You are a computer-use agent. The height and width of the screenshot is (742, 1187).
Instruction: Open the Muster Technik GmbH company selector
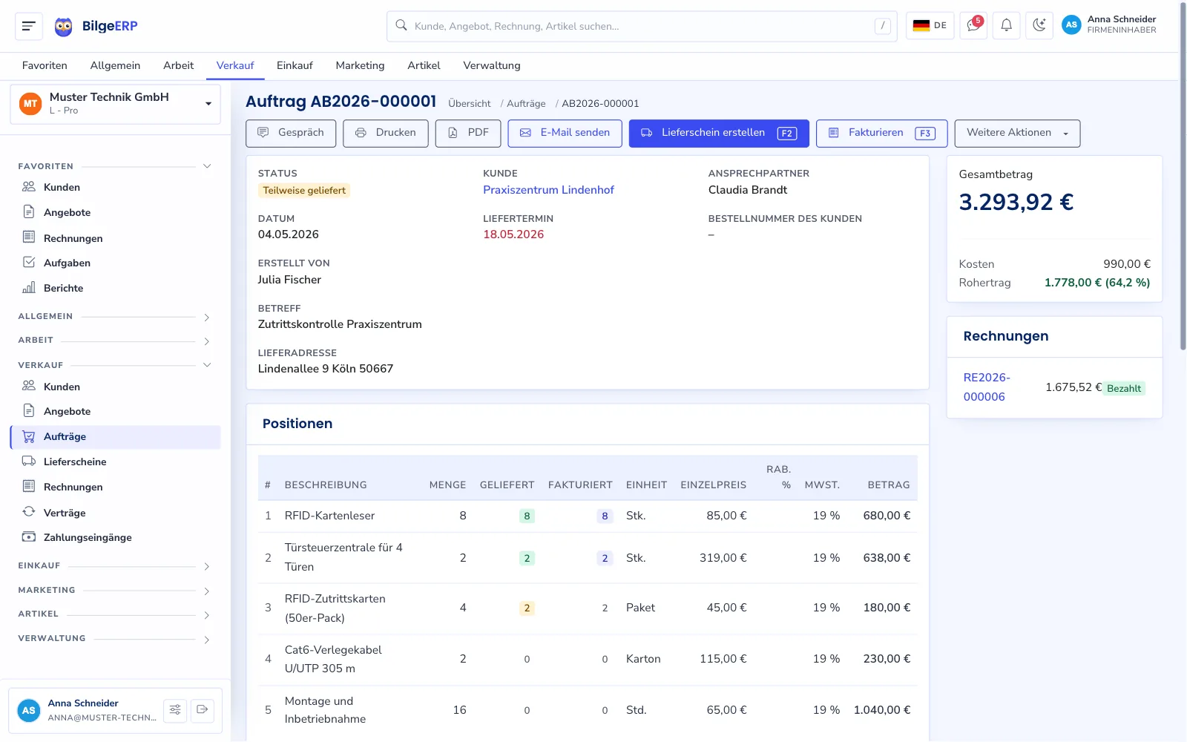[x=116, y=104]
